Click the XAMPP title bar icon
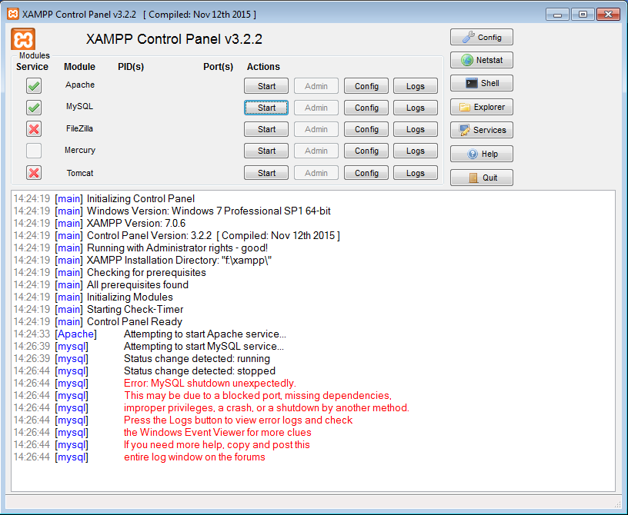 coord(13,14)
